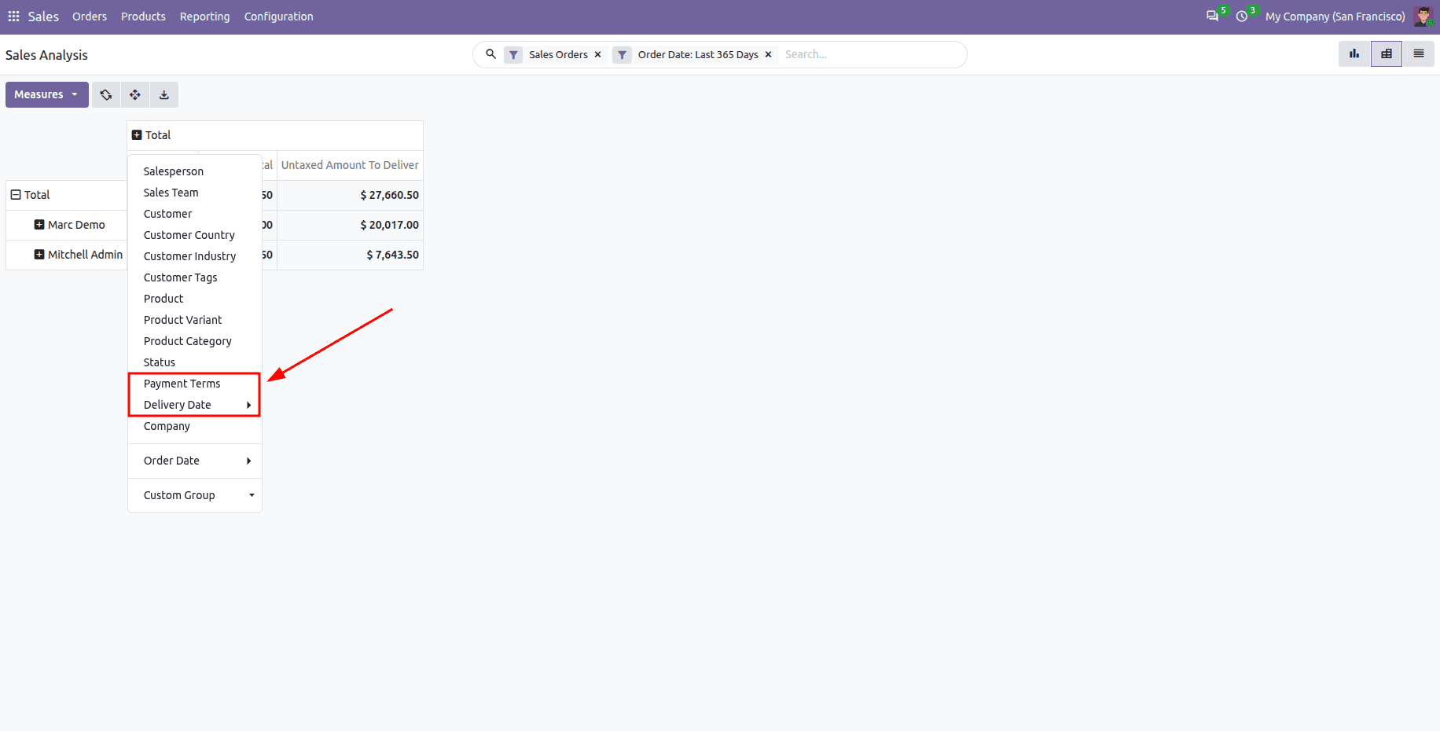
Task: Click the Order Date filter funnel icon
Action: (x=623, y=55)
